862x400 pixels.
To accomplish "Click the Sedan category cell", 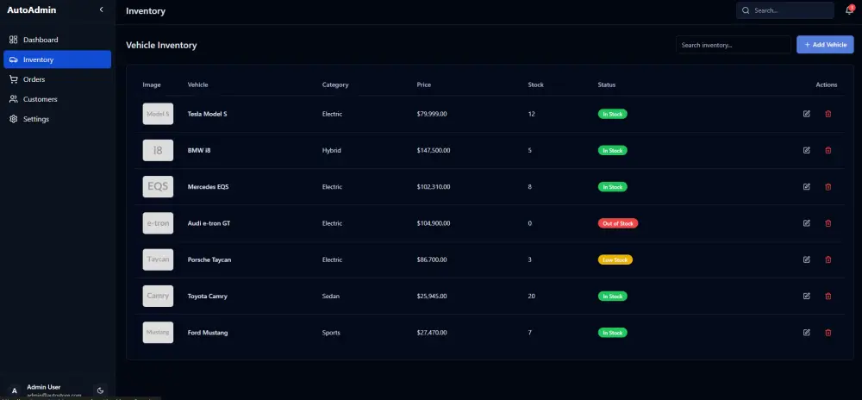I will pos(331,297).
